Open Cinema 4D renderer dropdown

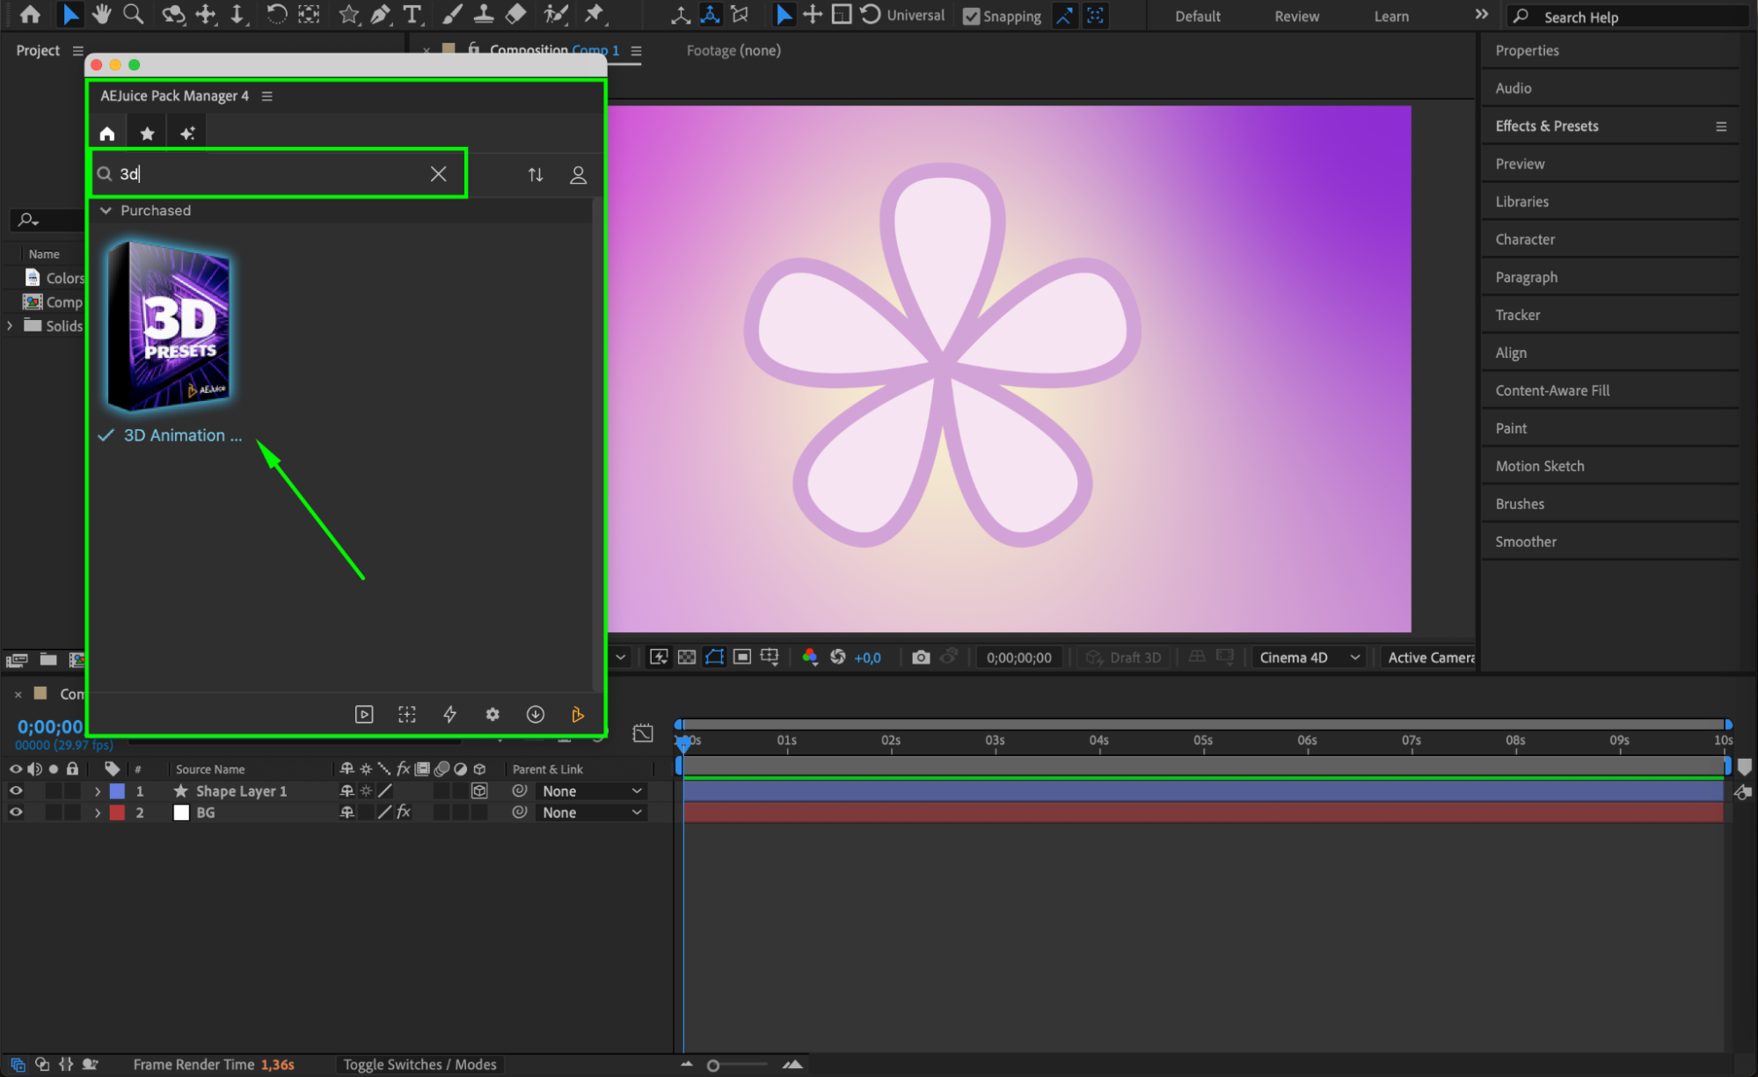click(x=1309, y=658)
